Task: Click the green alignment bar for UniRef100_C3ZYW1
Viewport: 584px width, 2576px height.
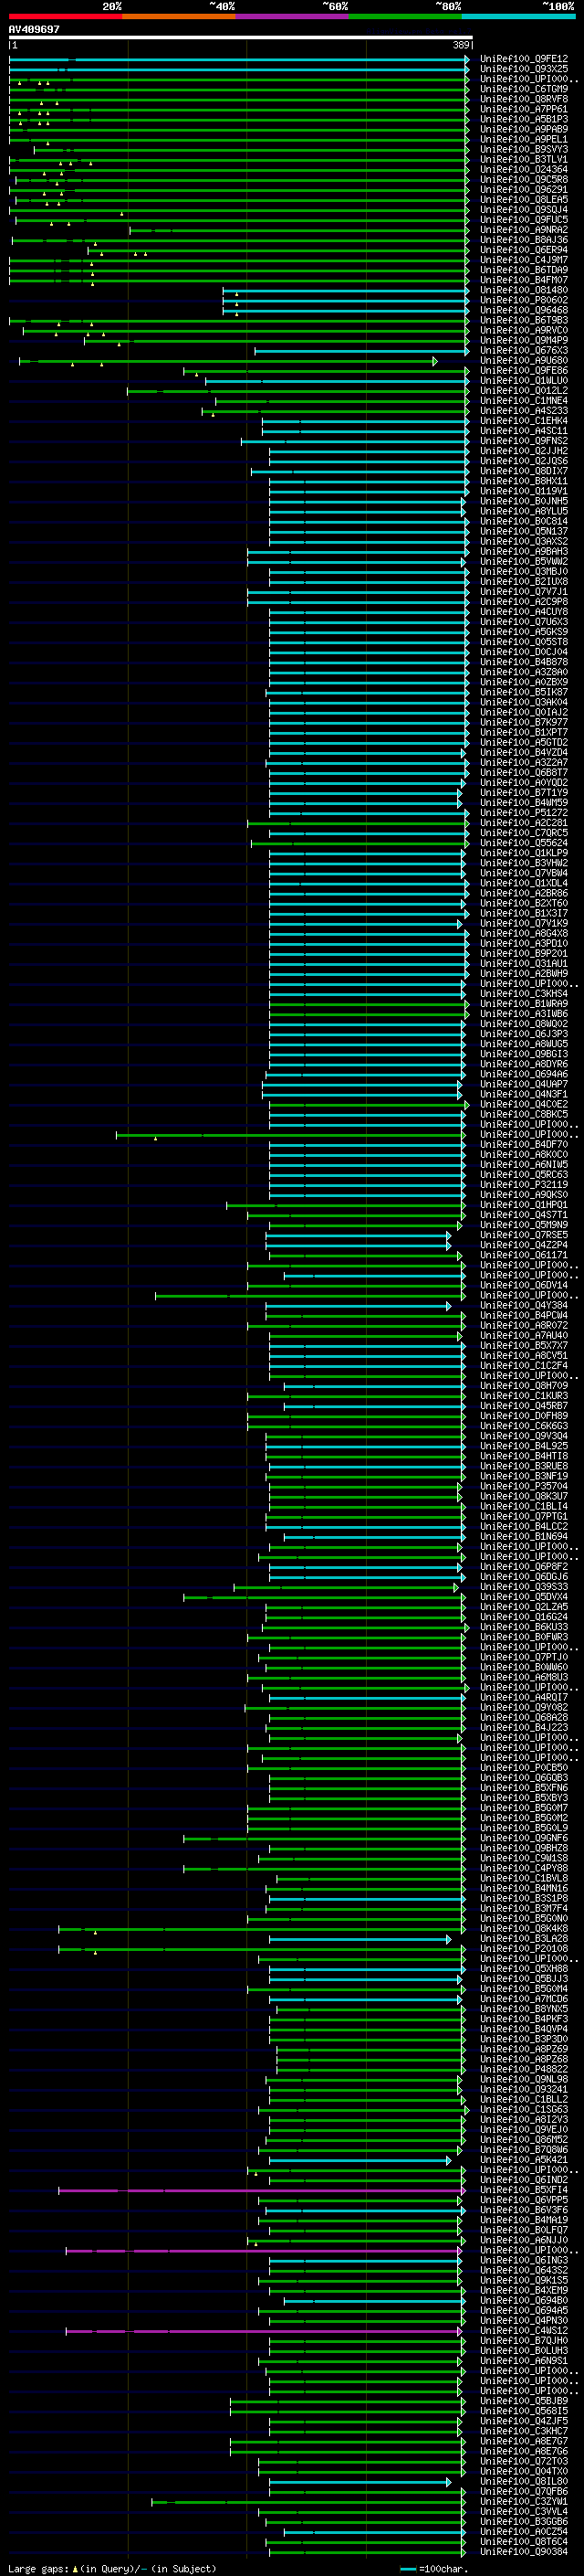Action: coord(308,2501)
